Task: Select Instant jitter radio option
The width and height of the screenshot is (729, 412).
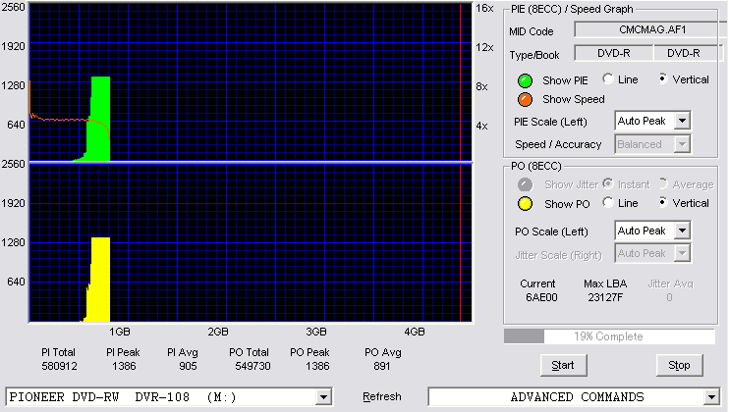Action: (x=608, y=183)
